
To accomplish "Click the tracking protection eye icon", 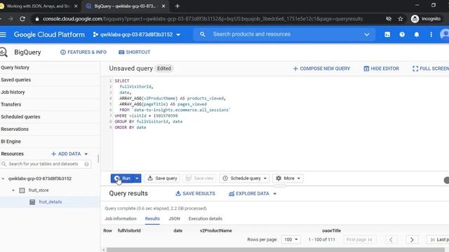I will click(389, 19).
